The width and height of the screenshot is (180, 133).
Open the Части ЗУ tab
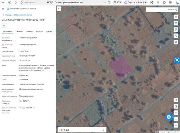pos(39,31)
